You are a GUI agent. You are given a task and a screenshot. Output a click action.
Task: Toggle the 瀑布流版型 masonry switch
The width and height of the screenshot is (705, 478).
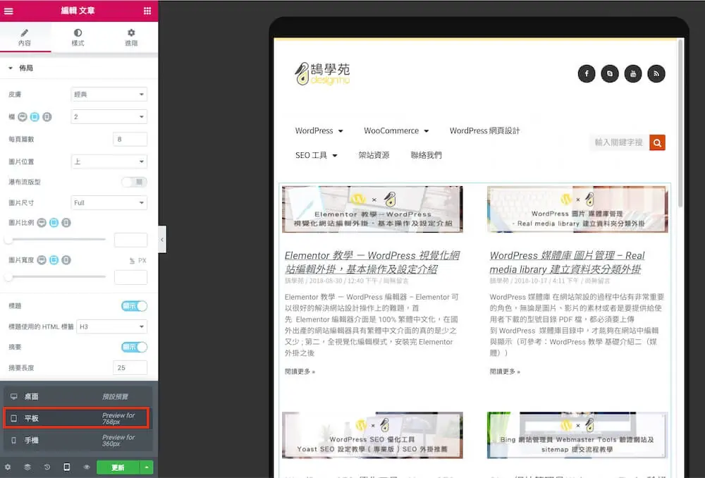click(x=134, y=182)
